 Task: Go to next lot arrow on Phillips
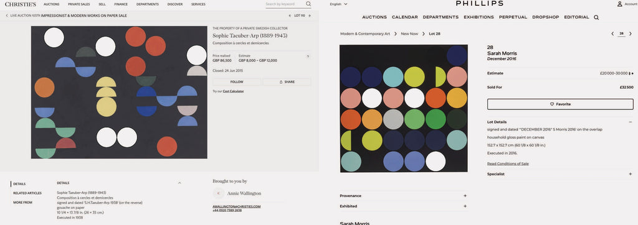coord(631,34)
